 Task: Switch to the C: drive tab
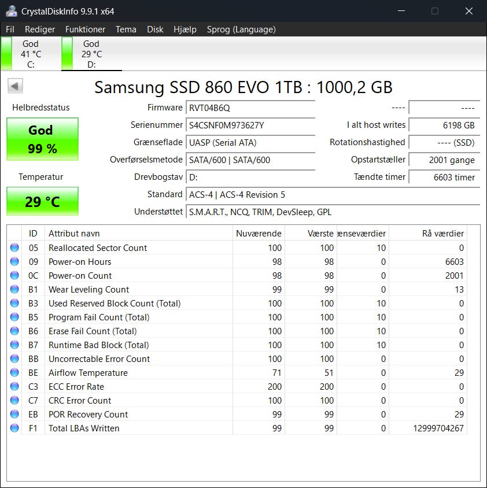click(x=31, y=54)
